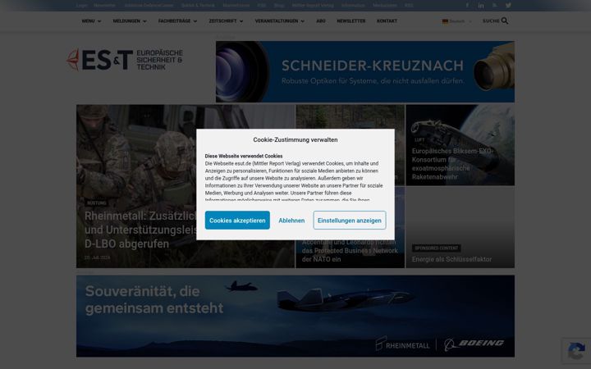591x369 pixels.
Task: Click 'Diese Webseite verwendet Cookies' heading
Action: click(244, 156)
